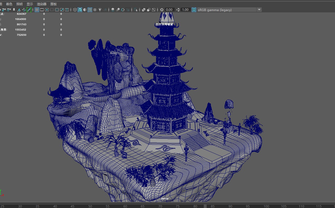335x208 pixels.
Task: Click the image plane icon
Action: pos(19,10)
